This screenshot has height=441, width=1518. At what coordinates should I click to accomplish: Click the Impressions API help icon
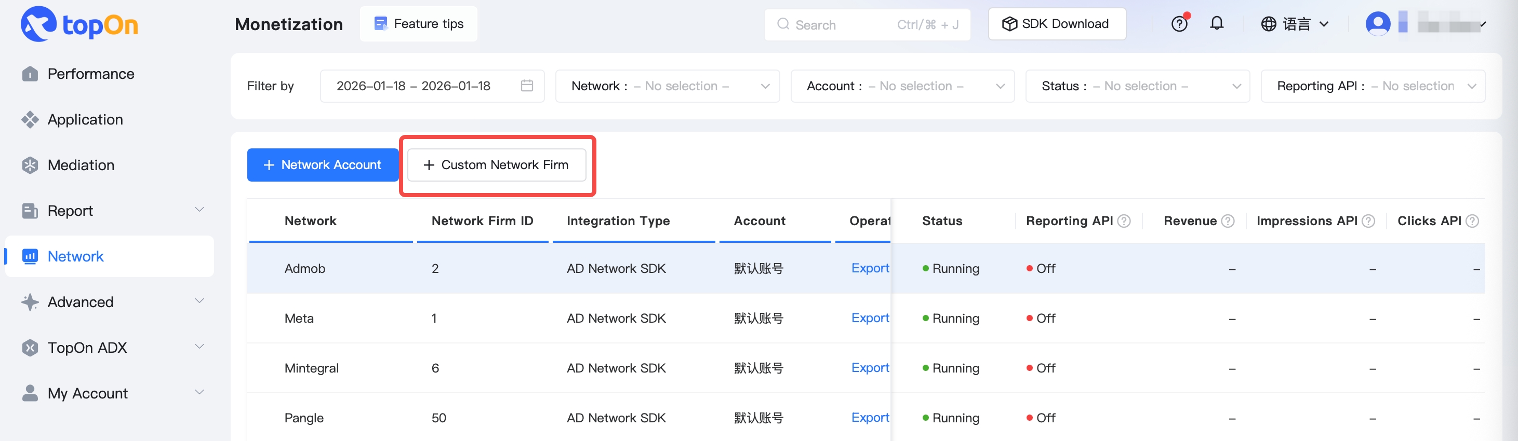pos(1369,222)
